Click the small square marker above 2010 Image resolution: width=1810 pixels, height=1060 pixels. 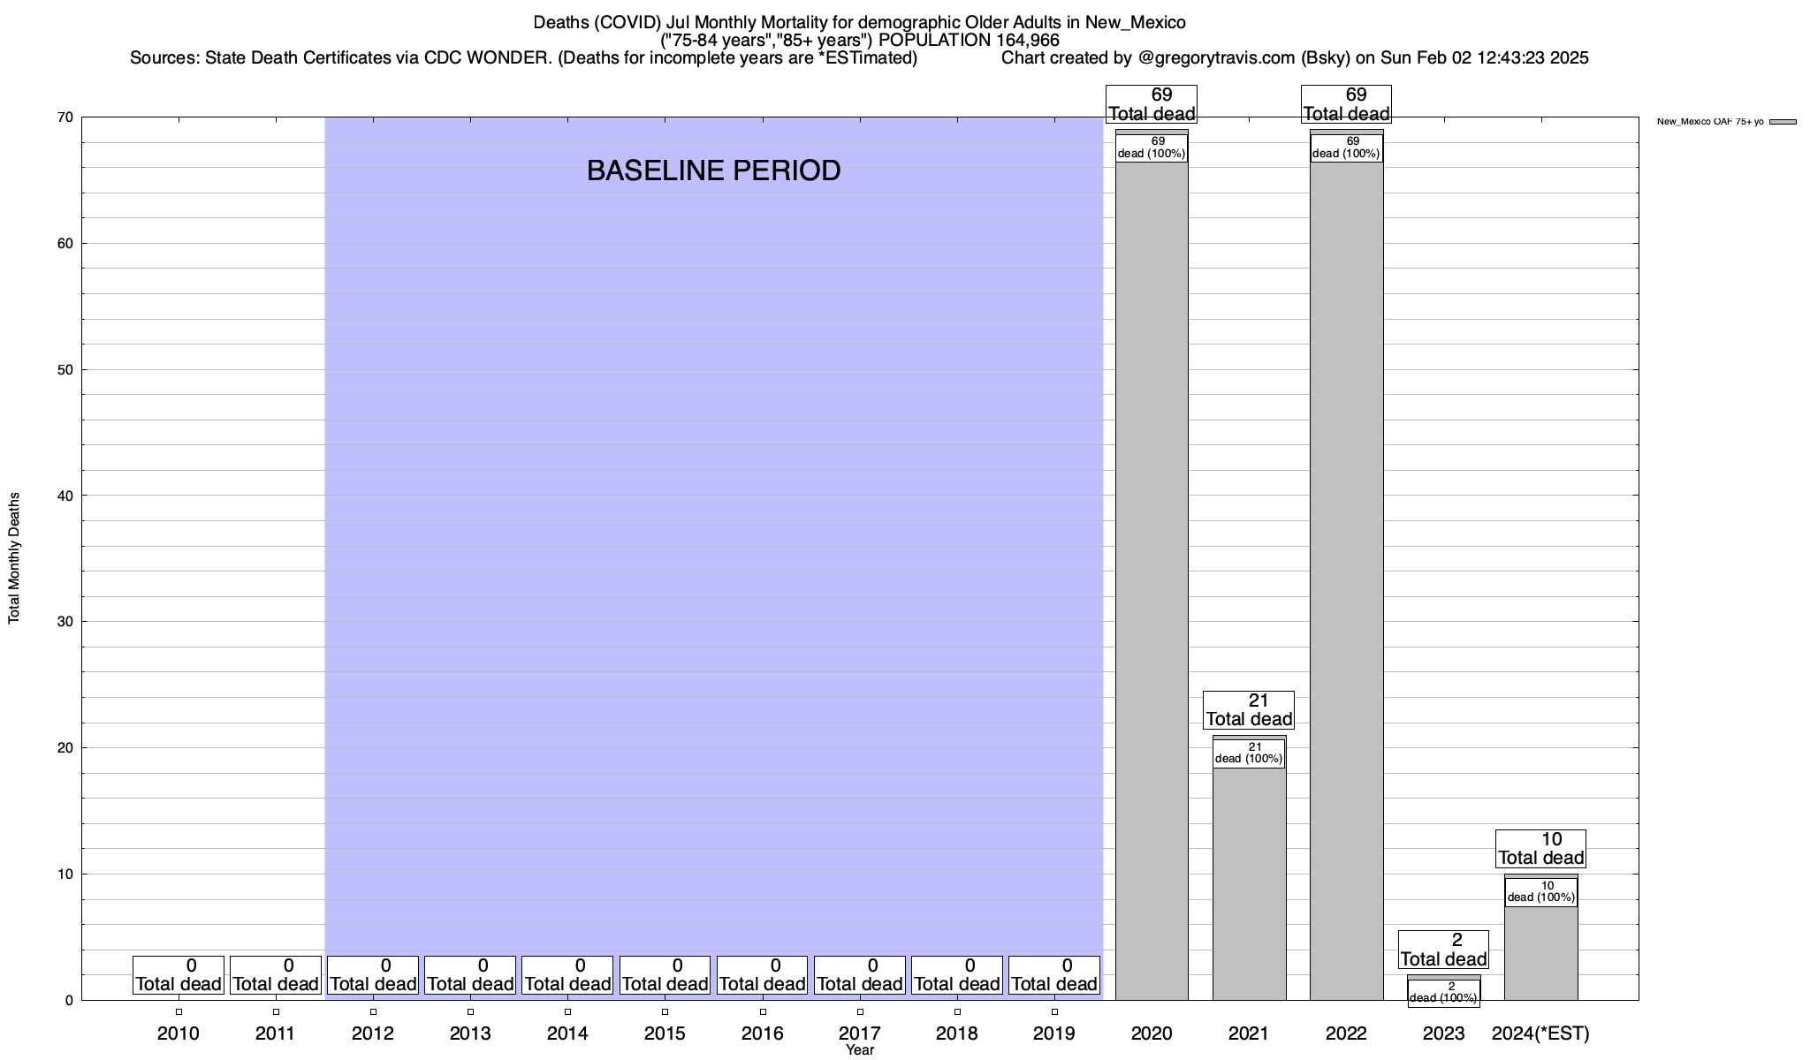179,1012
